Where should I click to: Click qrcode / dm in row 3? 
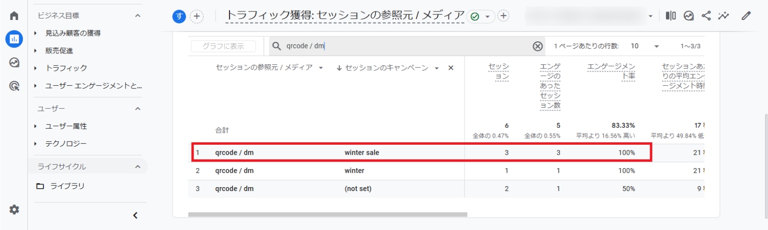click(x=234, y=189)
